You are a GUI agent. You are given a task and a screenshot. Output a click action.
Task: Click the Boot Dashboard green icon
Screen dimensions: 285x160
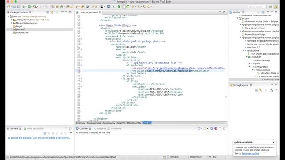(x=25, y=128)
